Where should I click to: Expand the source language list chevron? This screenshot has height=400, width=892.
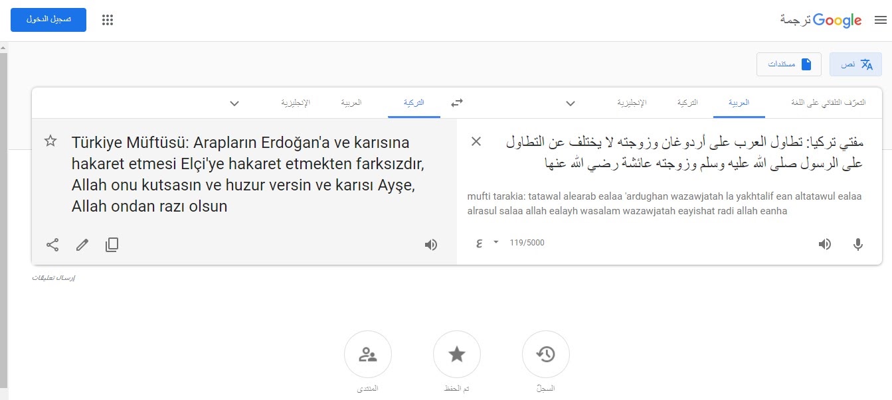point(571,103)
